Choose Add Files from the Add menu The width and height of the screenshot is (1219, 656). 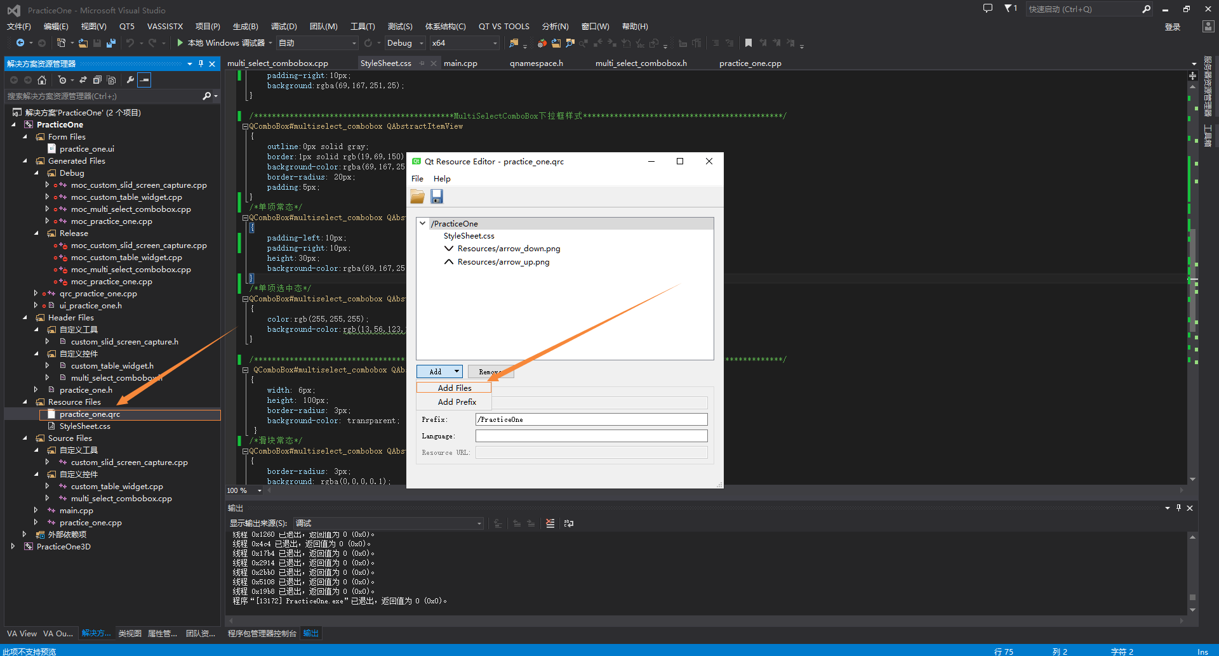click(454, 388)
